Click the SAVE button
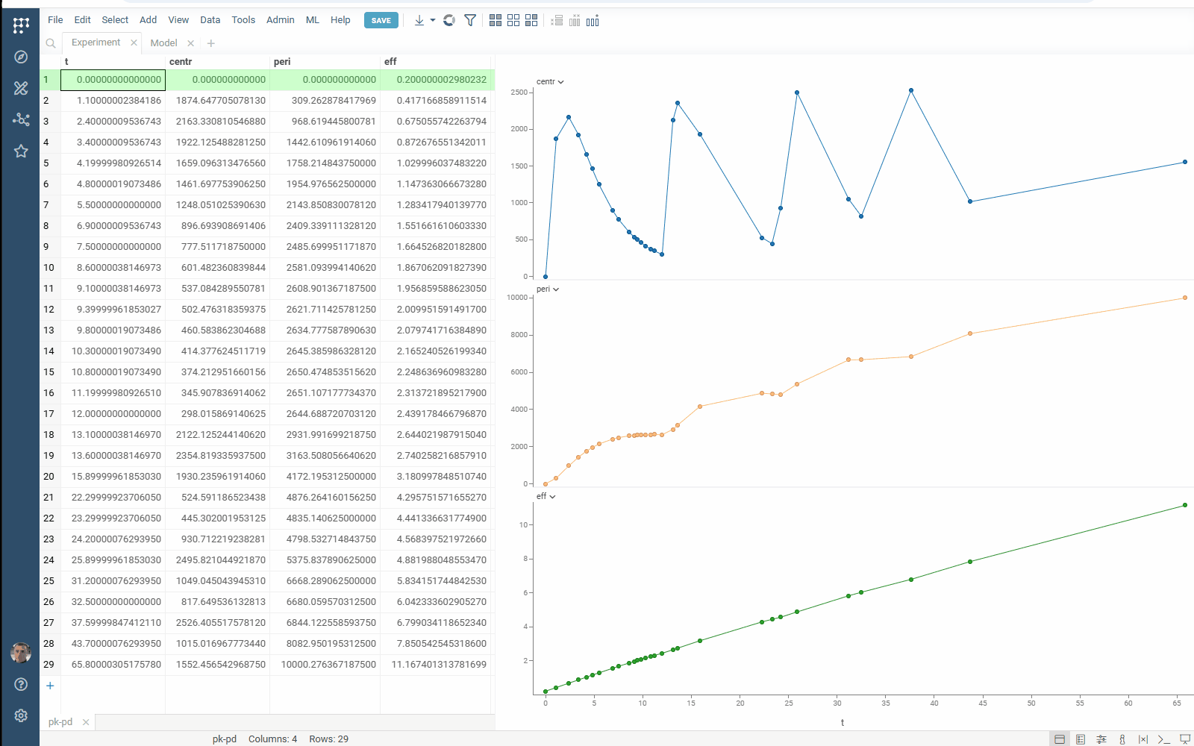This screenshot has height=746, width=1194. 381,20
